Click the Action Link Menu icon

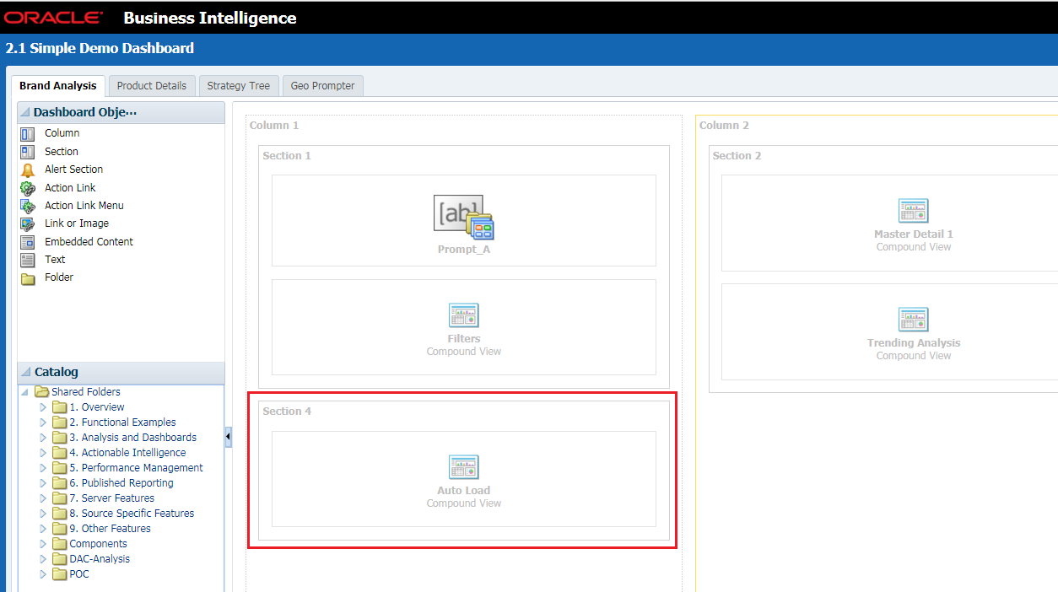coord(28,205)
